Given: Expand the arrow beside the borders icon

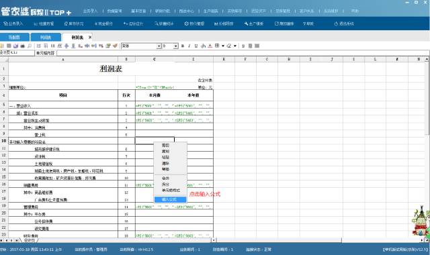Looking at the screenshot, I should 223,46.
